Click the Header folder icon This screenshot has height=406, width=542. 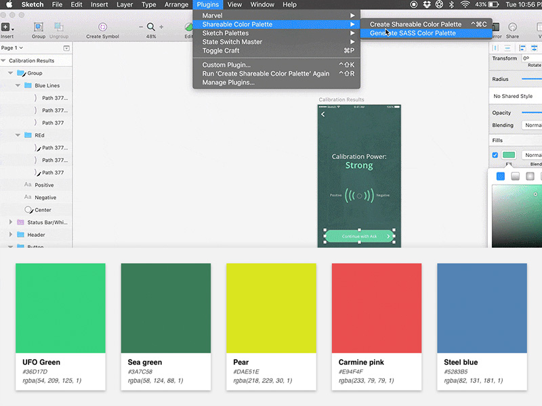click(21, 234)
